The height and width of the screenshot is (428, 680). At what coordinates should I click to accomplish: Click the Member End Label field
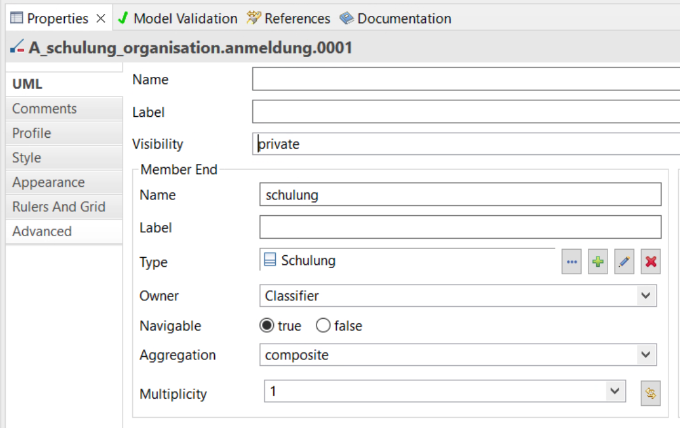tap(461, 227)
